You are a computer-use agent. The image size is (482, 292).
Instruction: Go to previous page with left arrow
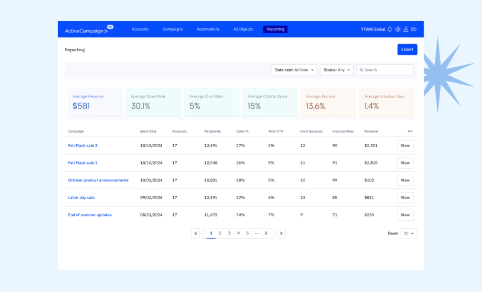tap(195, 233)
